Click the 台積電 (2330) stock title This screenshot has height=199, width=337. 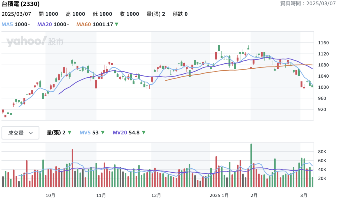21,4
